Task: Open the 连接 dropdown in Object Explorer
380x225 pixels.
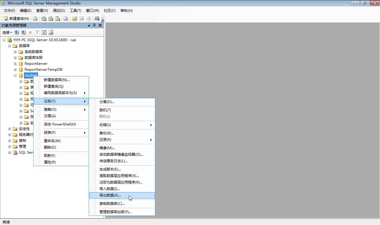Action: coord(7,33)
